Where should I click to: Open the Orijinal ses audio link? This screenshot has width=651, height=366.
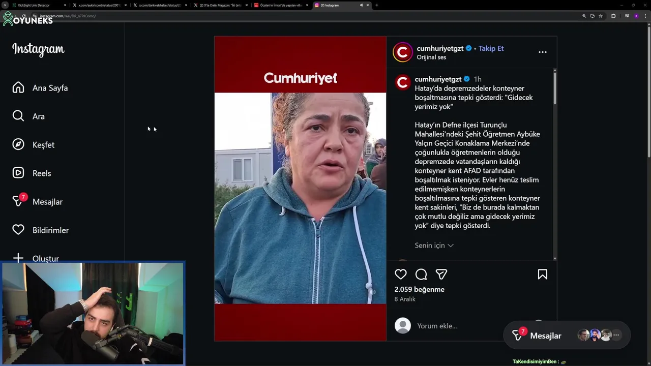point(431,57)
